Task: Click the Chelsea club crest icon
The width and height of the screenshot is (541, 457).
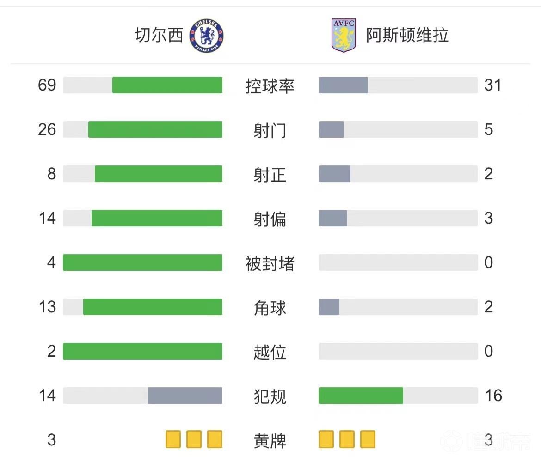Action: click(x=207, y=36)
